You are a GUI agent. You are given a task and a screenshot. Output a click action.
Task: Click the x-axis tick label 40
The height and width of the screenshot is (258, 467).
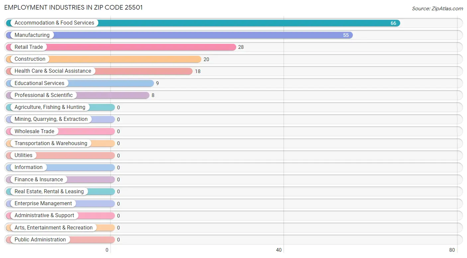[x=279, y=250]
